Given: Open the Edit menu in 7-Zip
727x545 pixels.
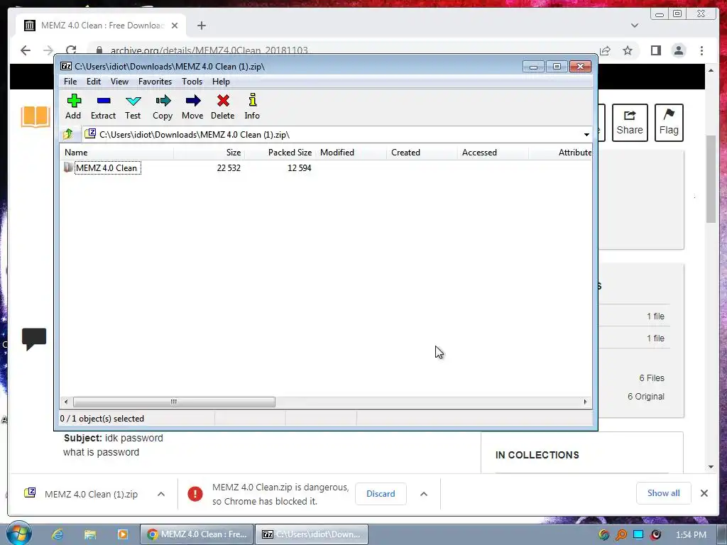Looking at the screenshot, I should click(x=94, y=82).
